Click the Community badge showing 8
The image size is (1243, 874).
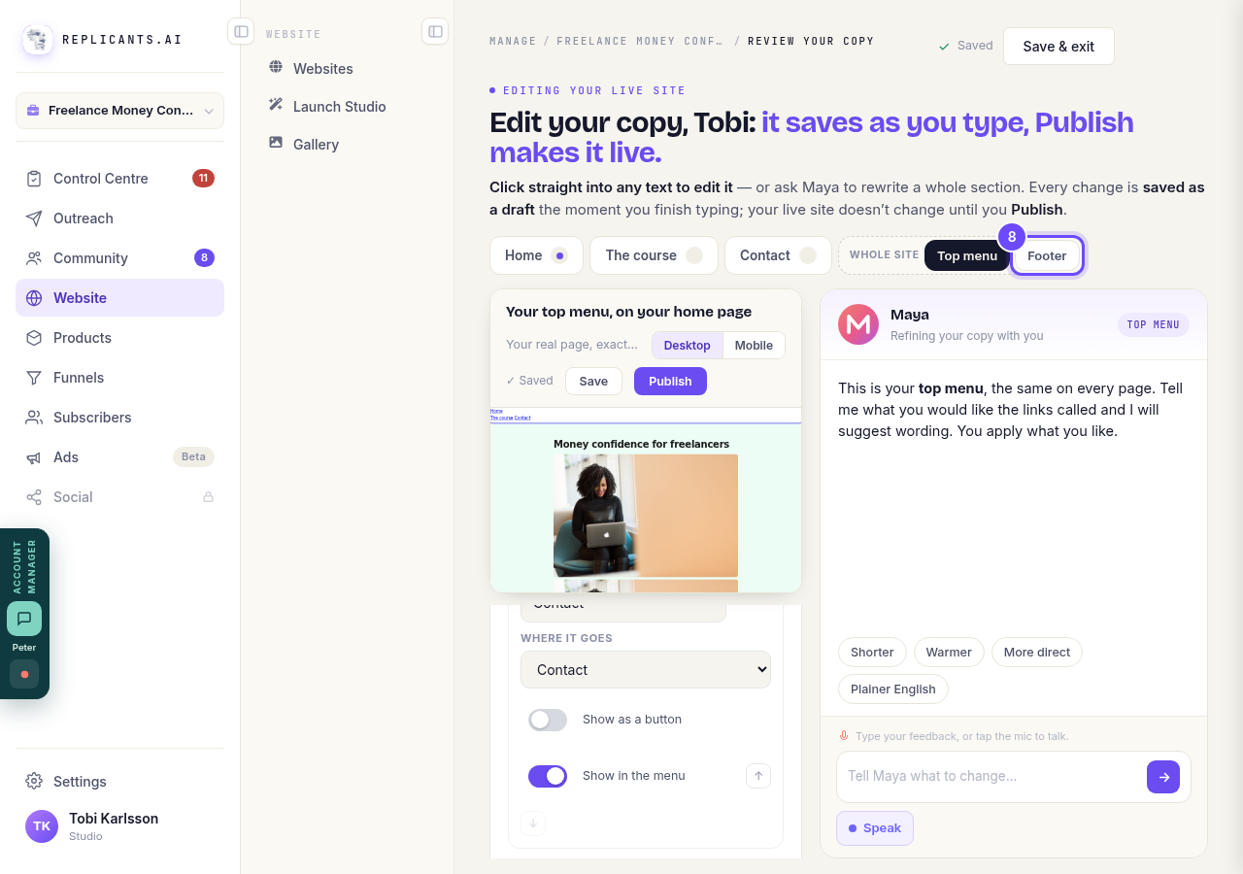pyautogui.click(x=204, y=258)
